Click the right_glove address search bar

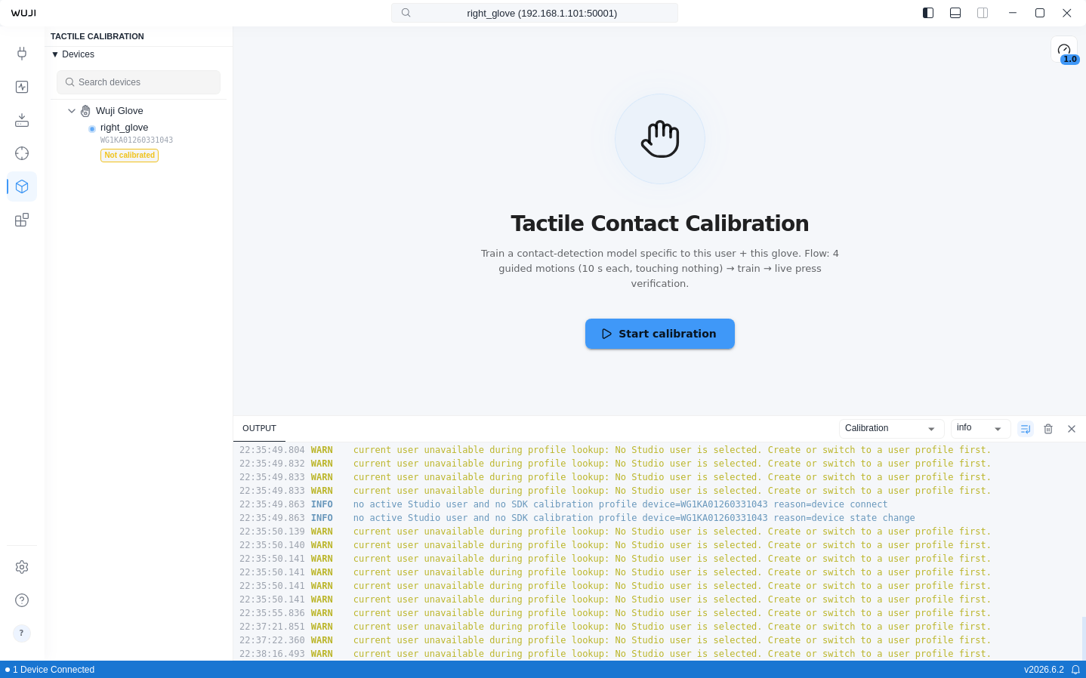(x=535, y=13)
